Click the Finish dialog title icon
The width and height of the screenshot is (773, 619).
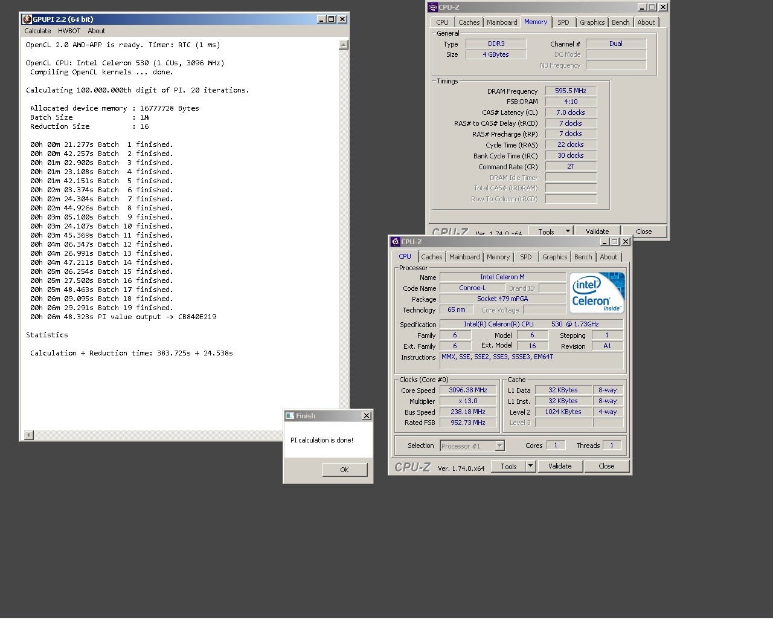click(x=290, y=416)
